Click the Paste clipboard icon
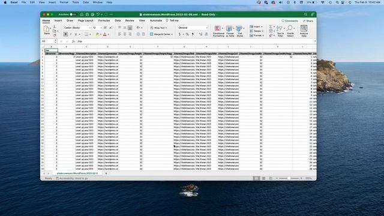The image size is (384, 216). coord(46,29)
